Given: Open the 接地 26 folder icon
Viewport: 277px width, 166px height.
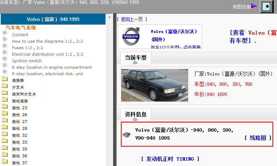Looking at the screenshot, I should pos(5,113).
